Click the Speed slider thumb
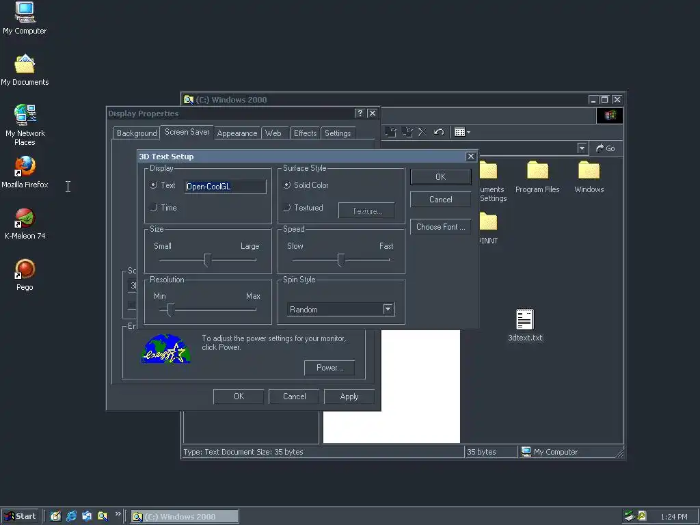 [340, 260]
